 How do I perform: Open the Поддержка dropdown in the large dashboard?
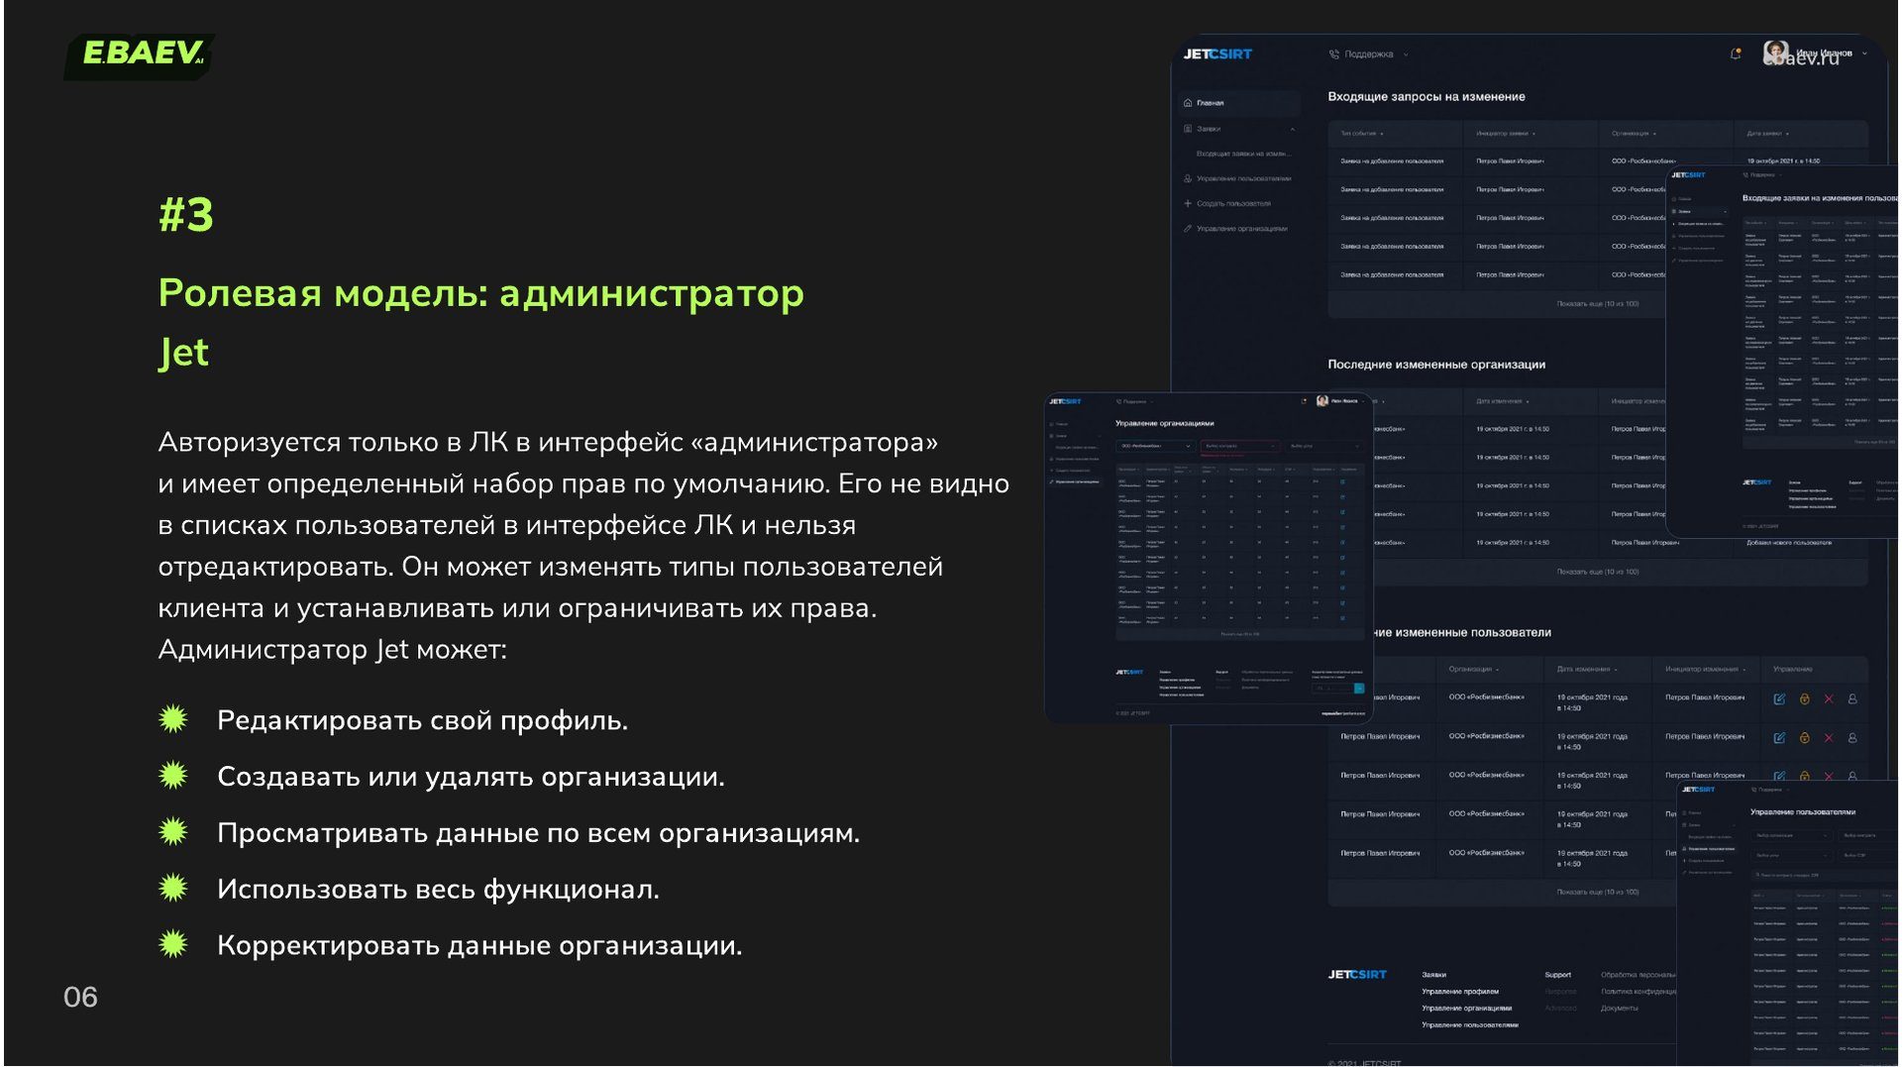pos(1368,54)
